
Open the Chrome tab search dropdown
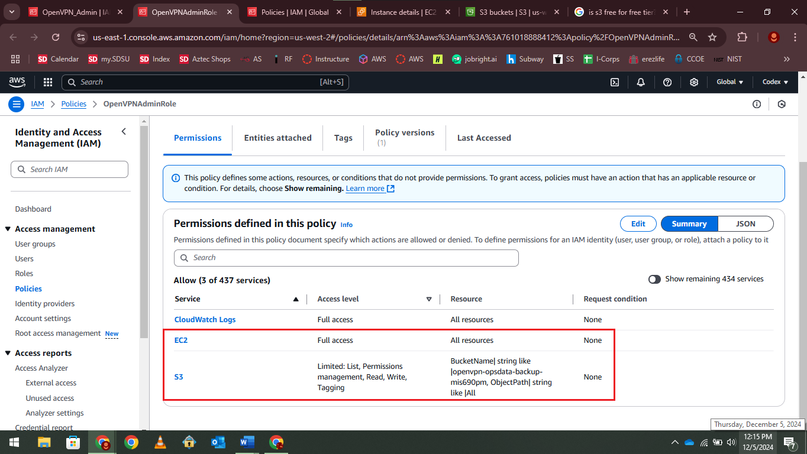(13, 12)
